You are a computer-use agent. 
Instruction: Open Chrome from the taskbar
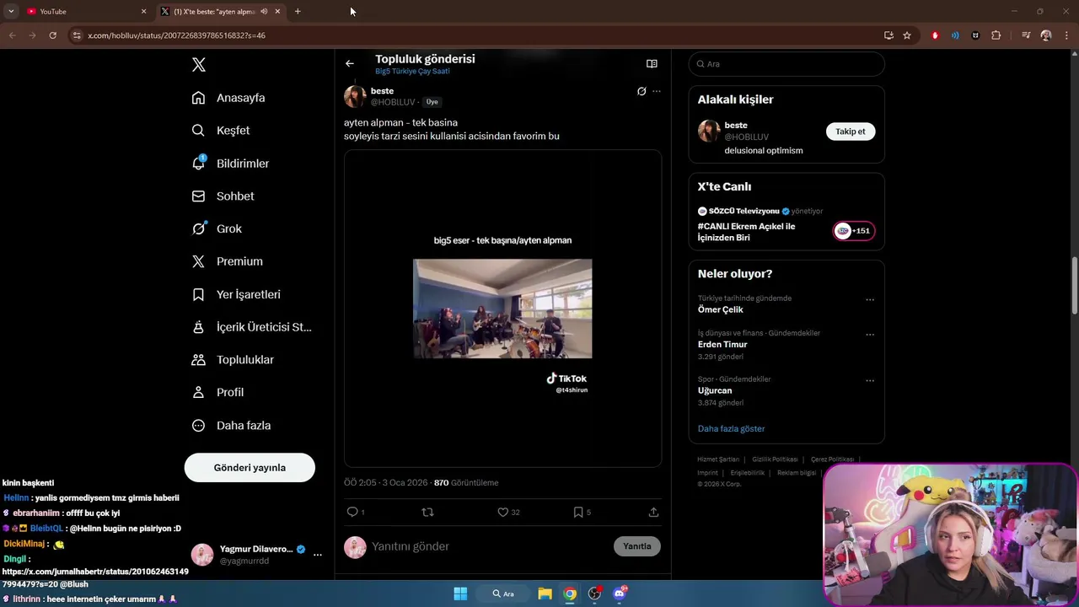pos(570,594)
